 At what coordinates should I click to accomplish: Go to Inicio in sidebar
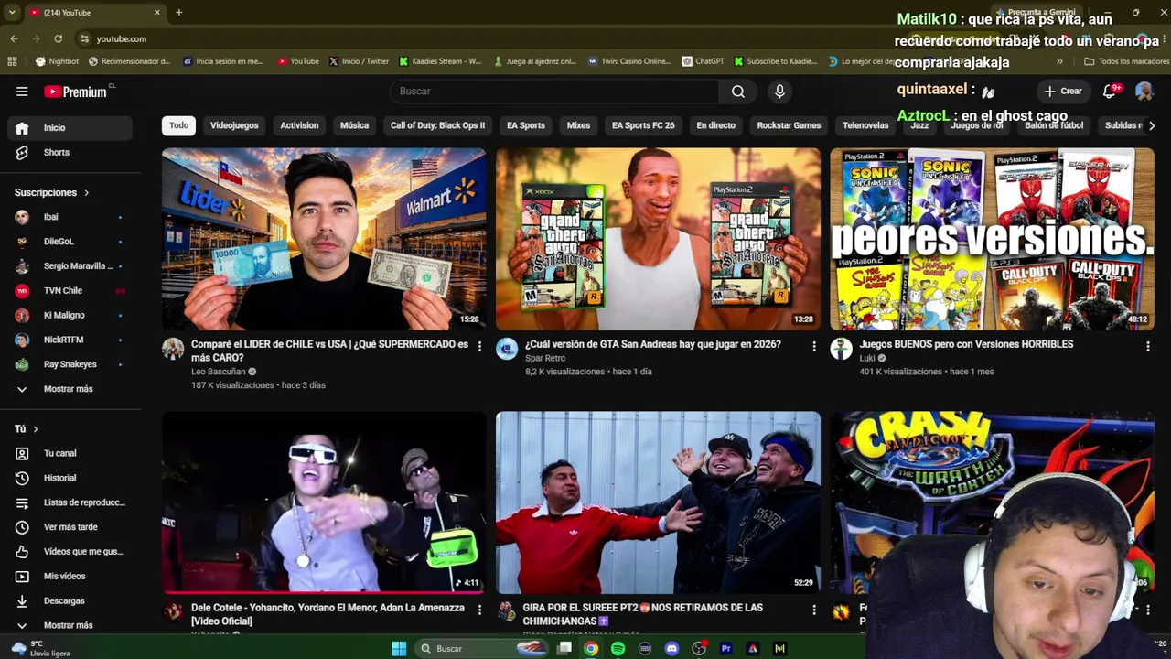point(70,128)
